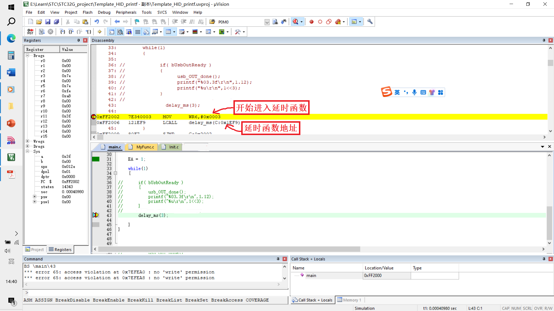
Task: Open Windows Start menu
Action: coord(11,7)
